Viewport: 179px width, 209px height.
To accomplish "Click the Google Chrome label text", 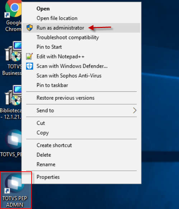I will point(13,26).
